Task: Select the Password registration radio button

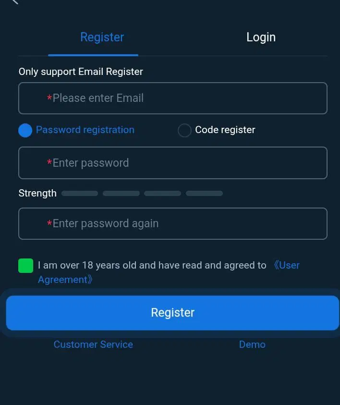Action: click(x=25, y=130)
